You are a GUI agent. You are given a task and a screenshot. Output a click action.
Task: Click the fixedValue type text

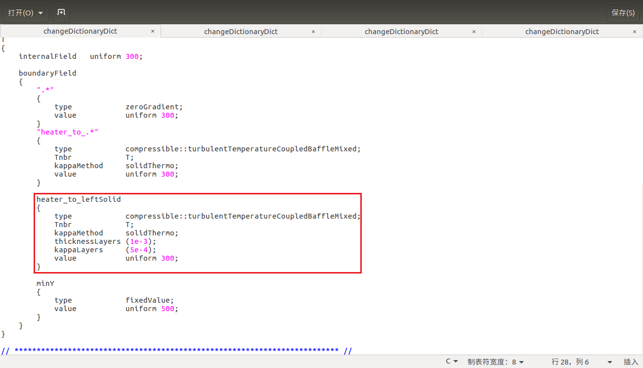[x=148, y=300]
